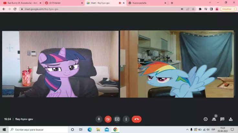
Task: Open File Explorer from taskbar
Action: (98, 129)
